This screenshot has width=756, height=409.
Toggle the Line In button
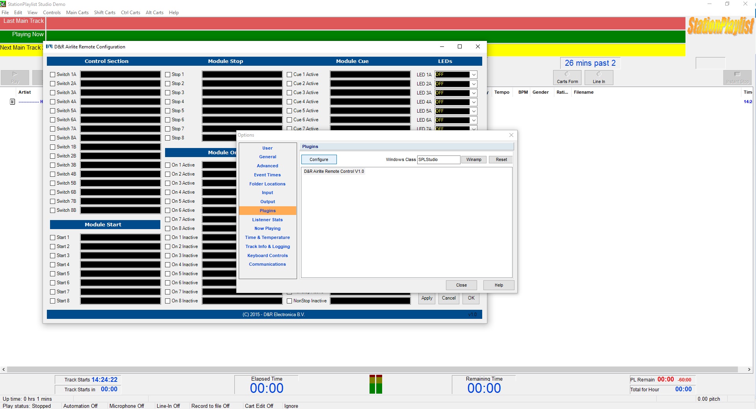click(x=598, y=78)
